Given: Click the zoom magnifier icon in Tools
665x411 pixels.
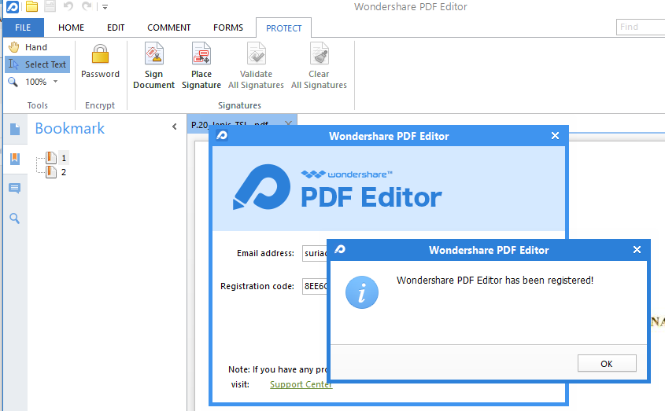Looking at the screenshot, I should (x=13, y=82).
